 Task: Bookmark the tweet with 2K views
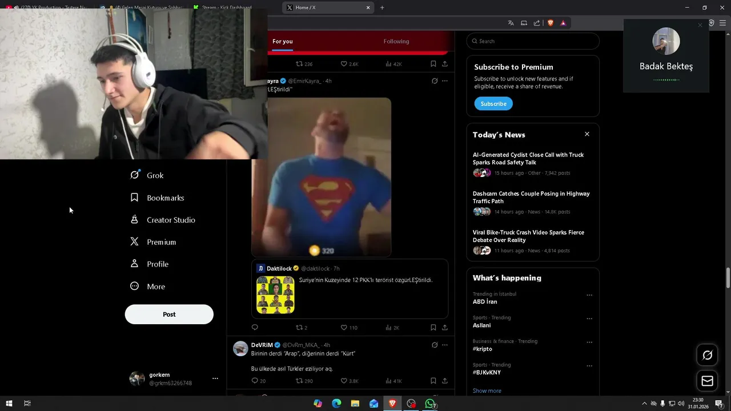pos(433,328)
